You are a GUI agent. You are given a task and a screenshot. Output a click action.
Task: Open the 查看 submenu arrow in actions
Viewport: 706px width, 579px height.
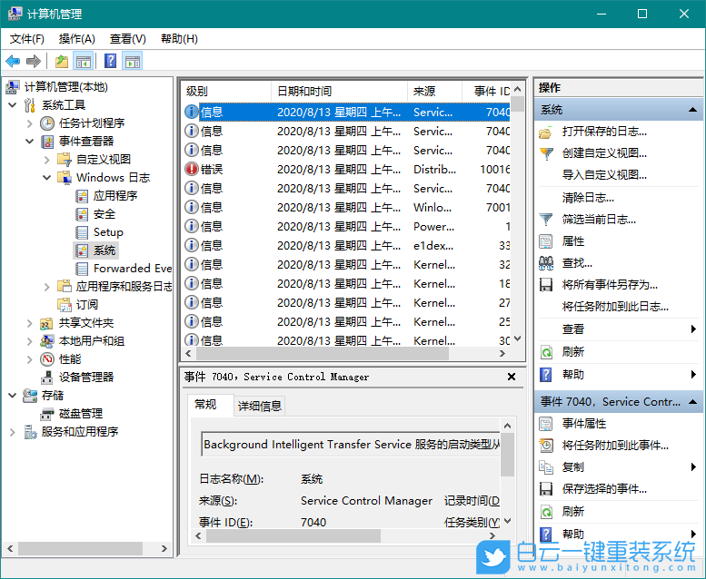pos(693,329)
